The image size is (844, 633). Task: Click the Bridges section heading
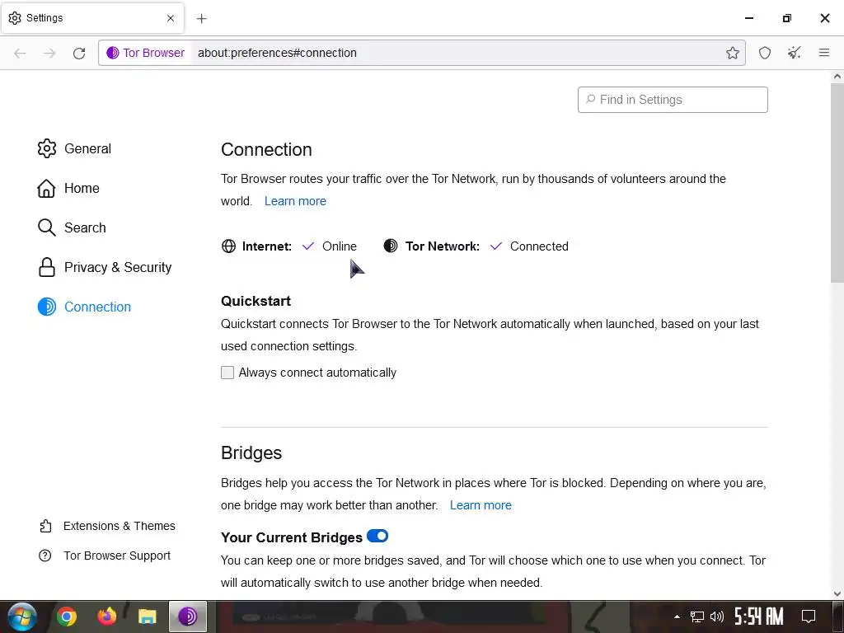(251, 453)
